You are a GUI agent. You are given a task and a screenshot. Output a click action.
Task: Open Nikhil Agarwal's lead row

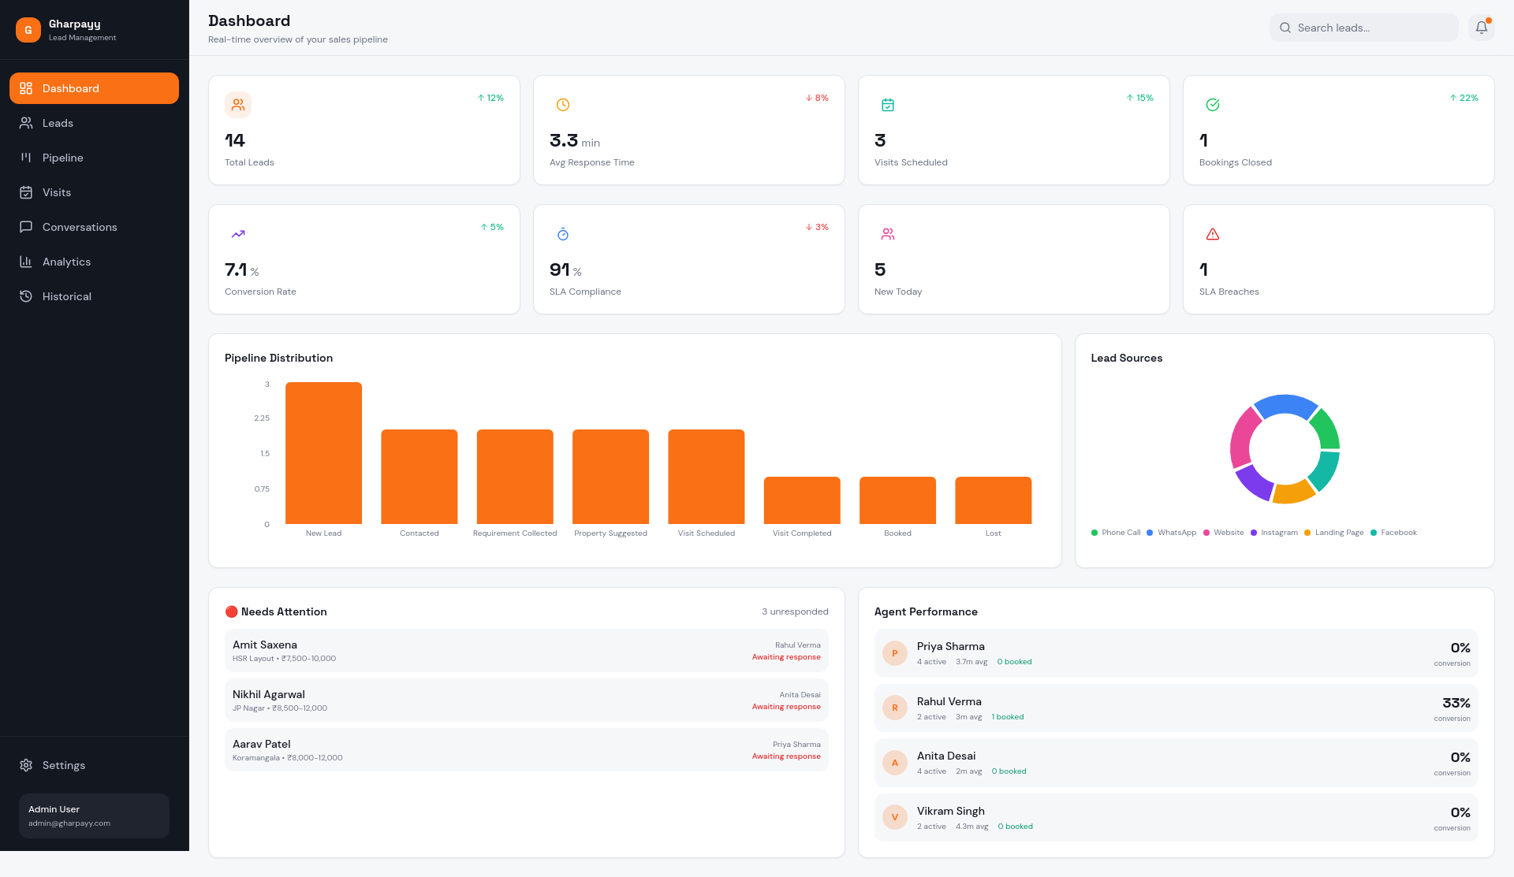click(527, 700)
